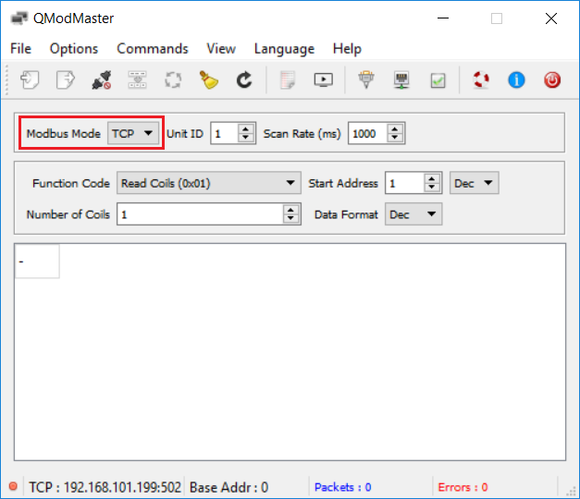Click the Modbus Mode label
Image resolution: width=580 pixels, height=499 pixels.
click(x=63, y=133)
